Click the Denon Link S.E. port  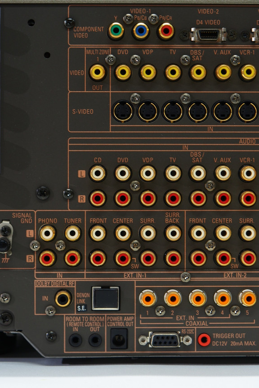pos(106,299)
